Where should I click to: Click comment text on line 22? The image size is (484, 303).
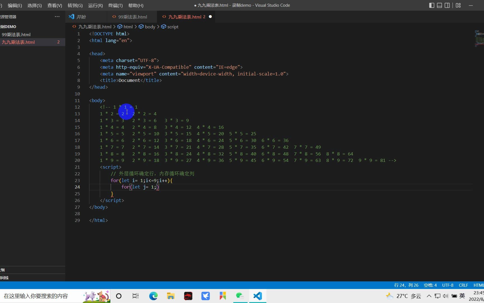point(152,174)
